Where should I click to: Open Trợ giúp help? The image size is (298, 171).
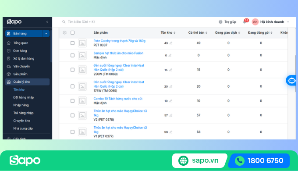(227, 22)
